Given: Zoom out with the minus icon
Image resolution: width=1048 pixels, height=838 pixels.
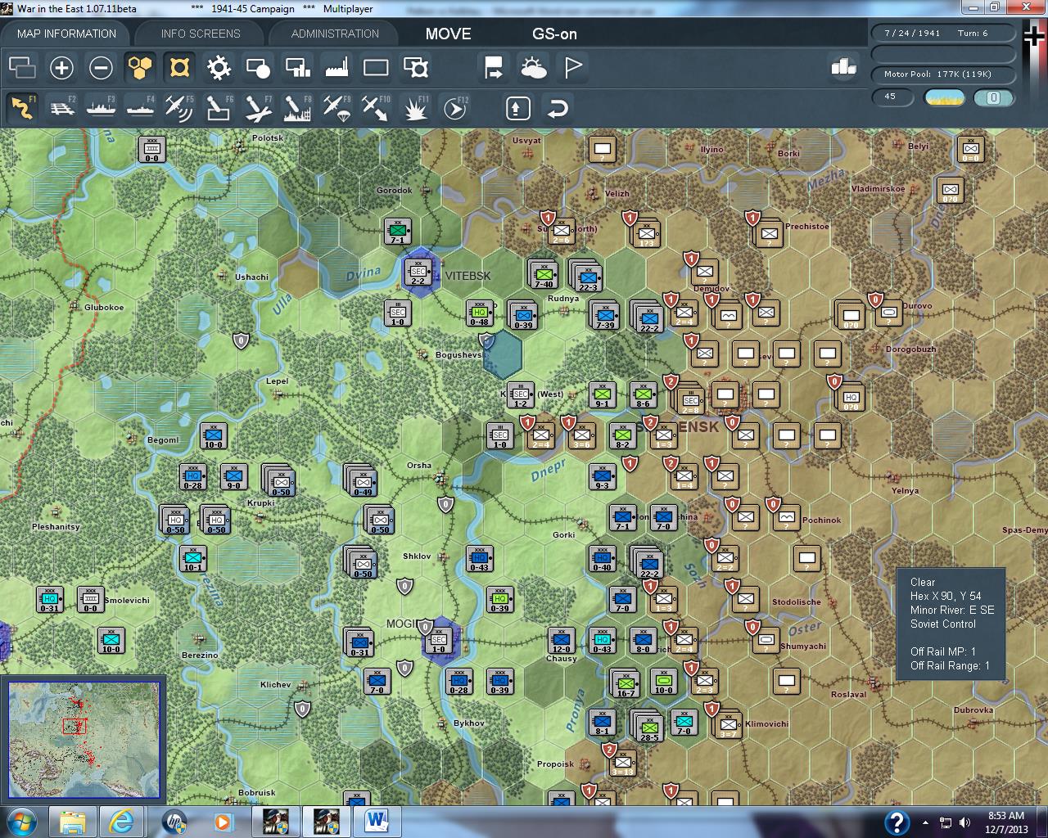Looking at the screenshot, I should (101, 67).
